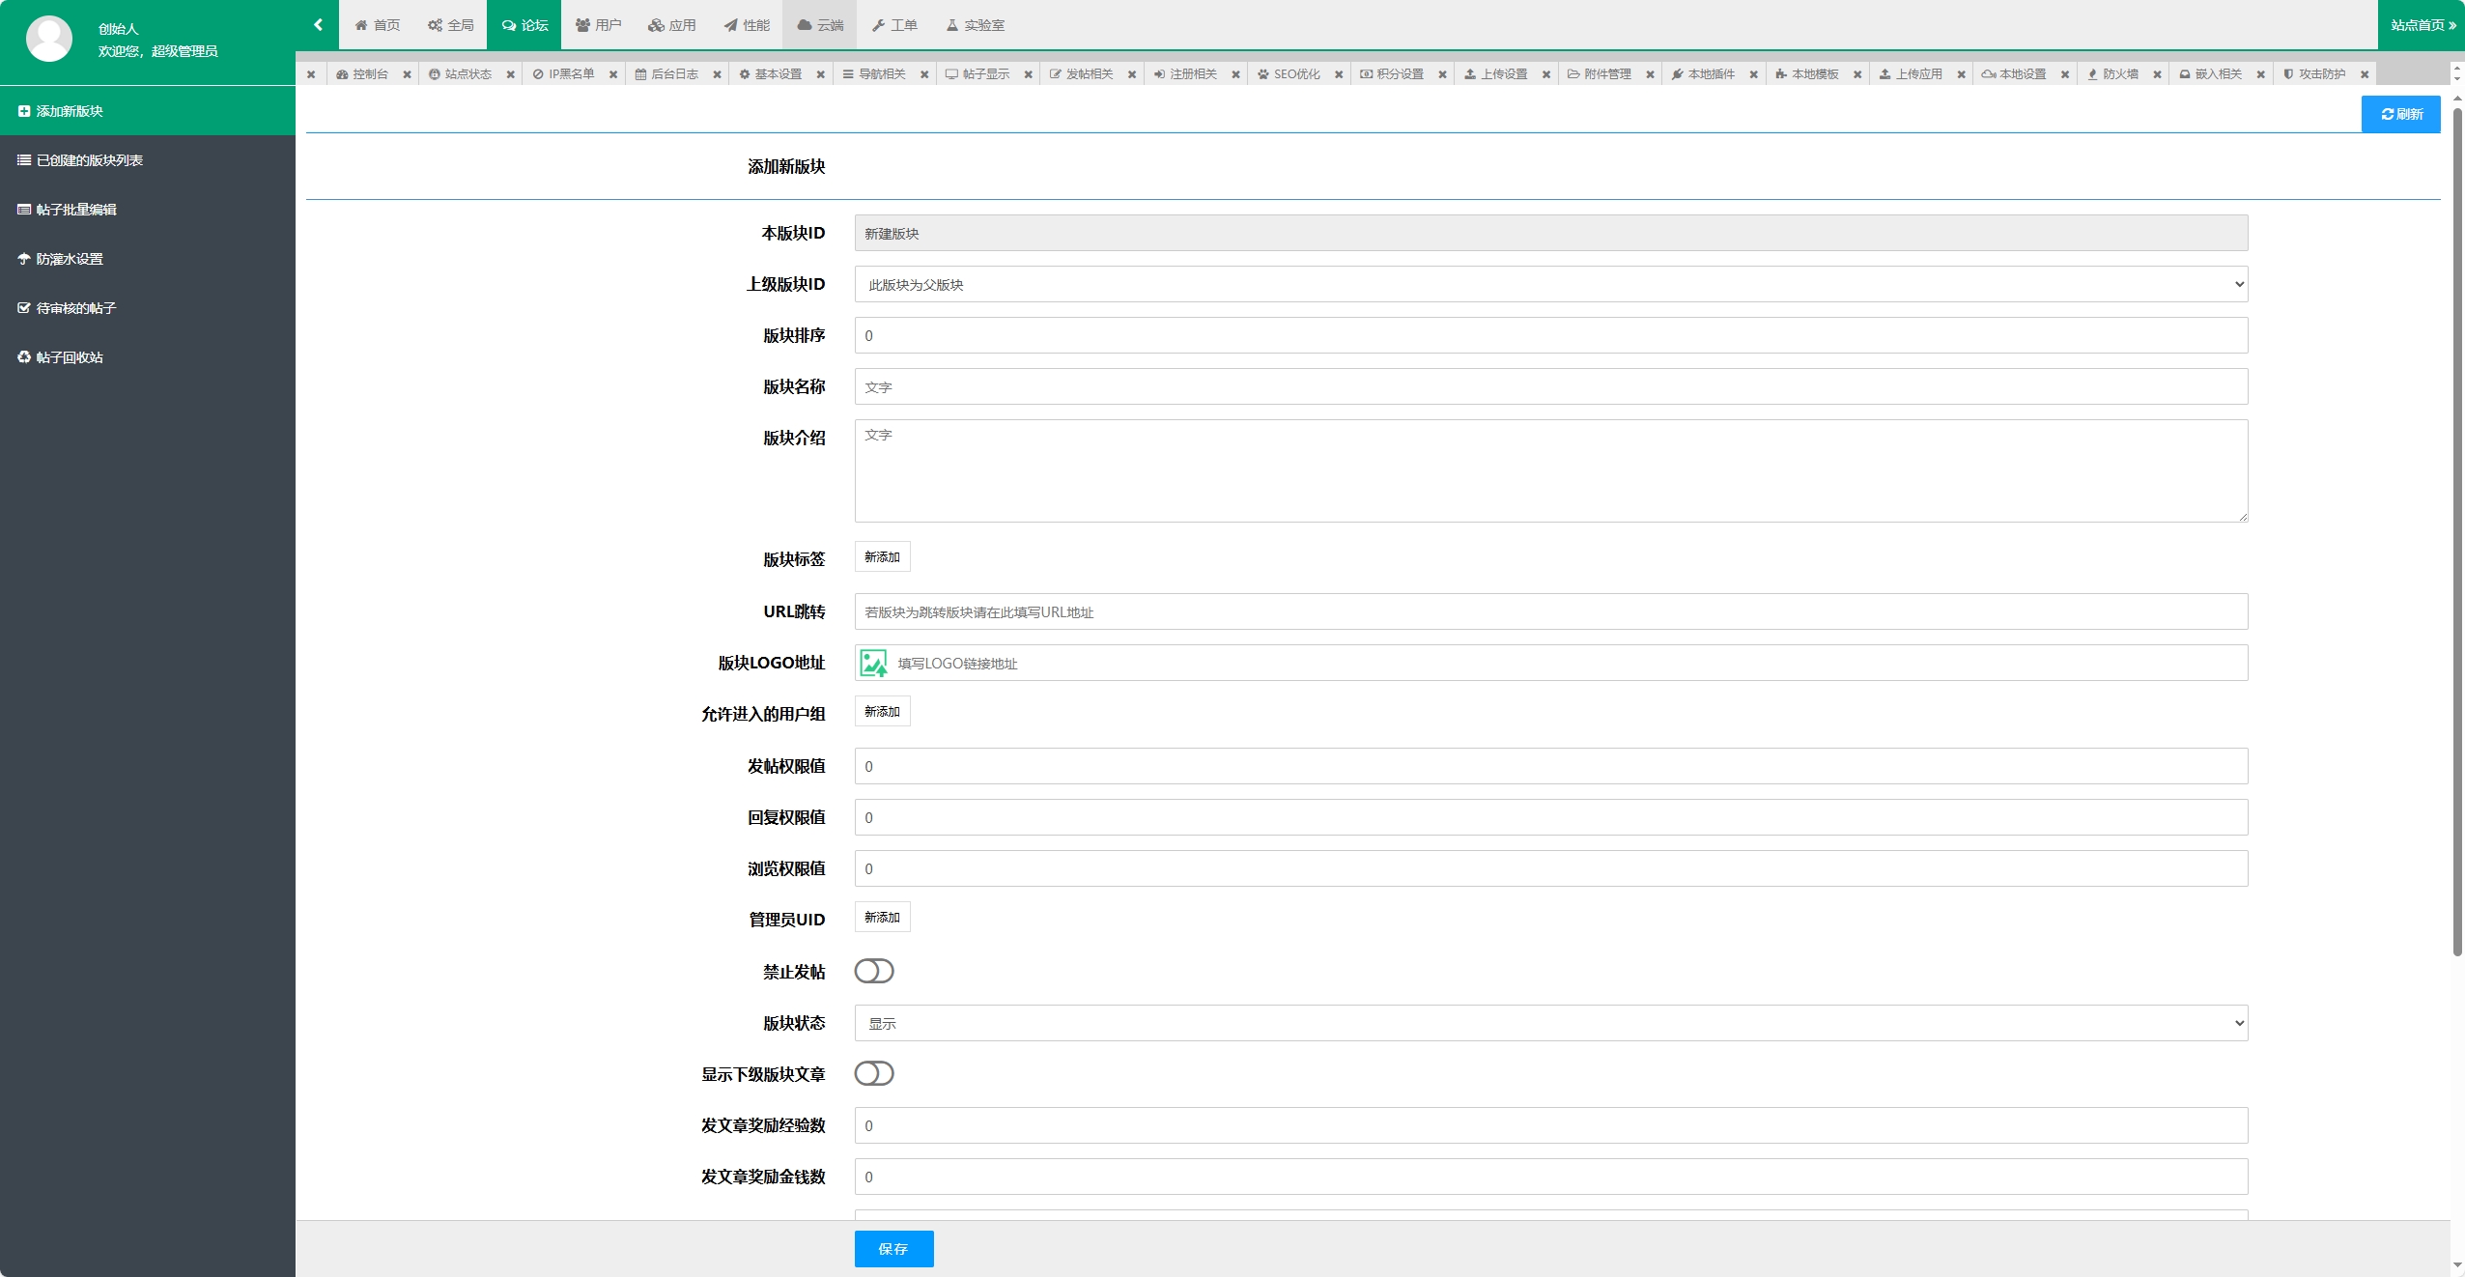Click the 保存 save button
Image resolution: width=2465 pixels, height=1277 pixels.
coord(893,1249)
